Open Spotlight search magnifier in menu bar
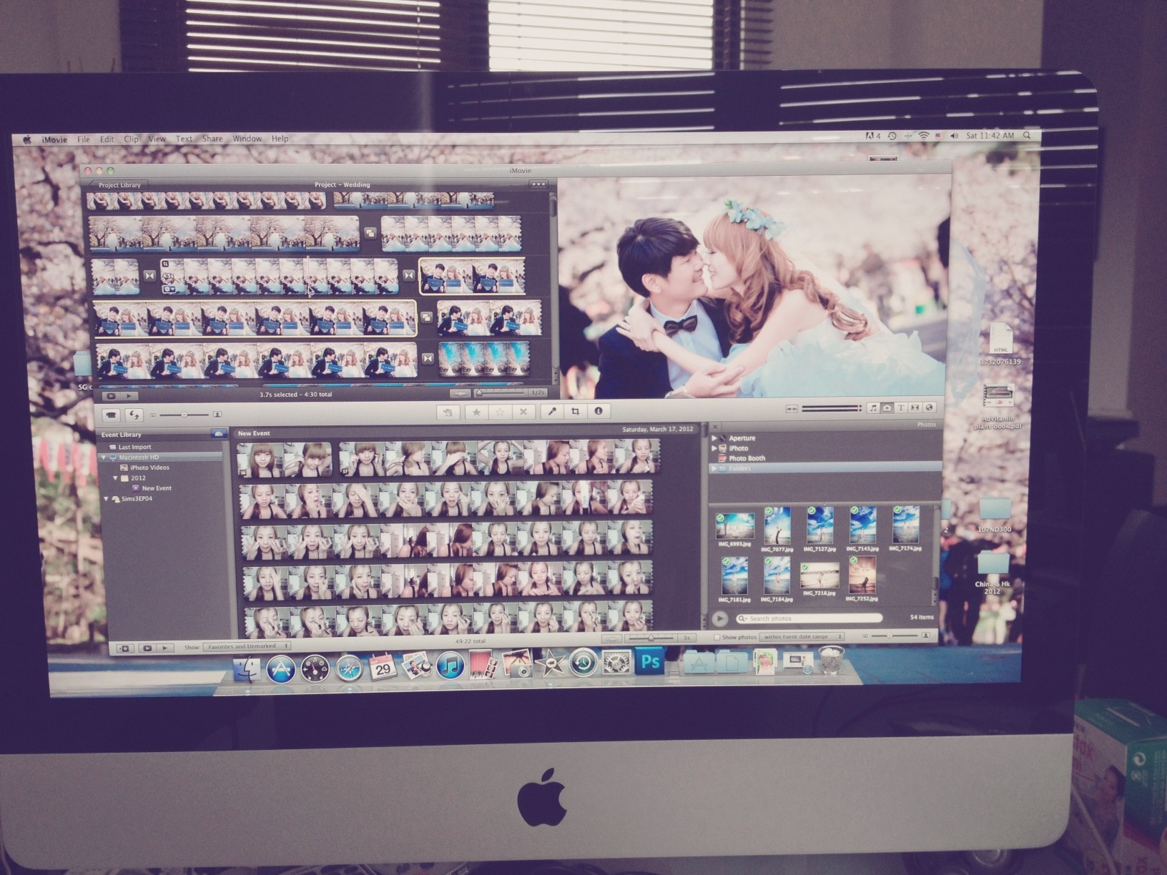 (1027, 135)
